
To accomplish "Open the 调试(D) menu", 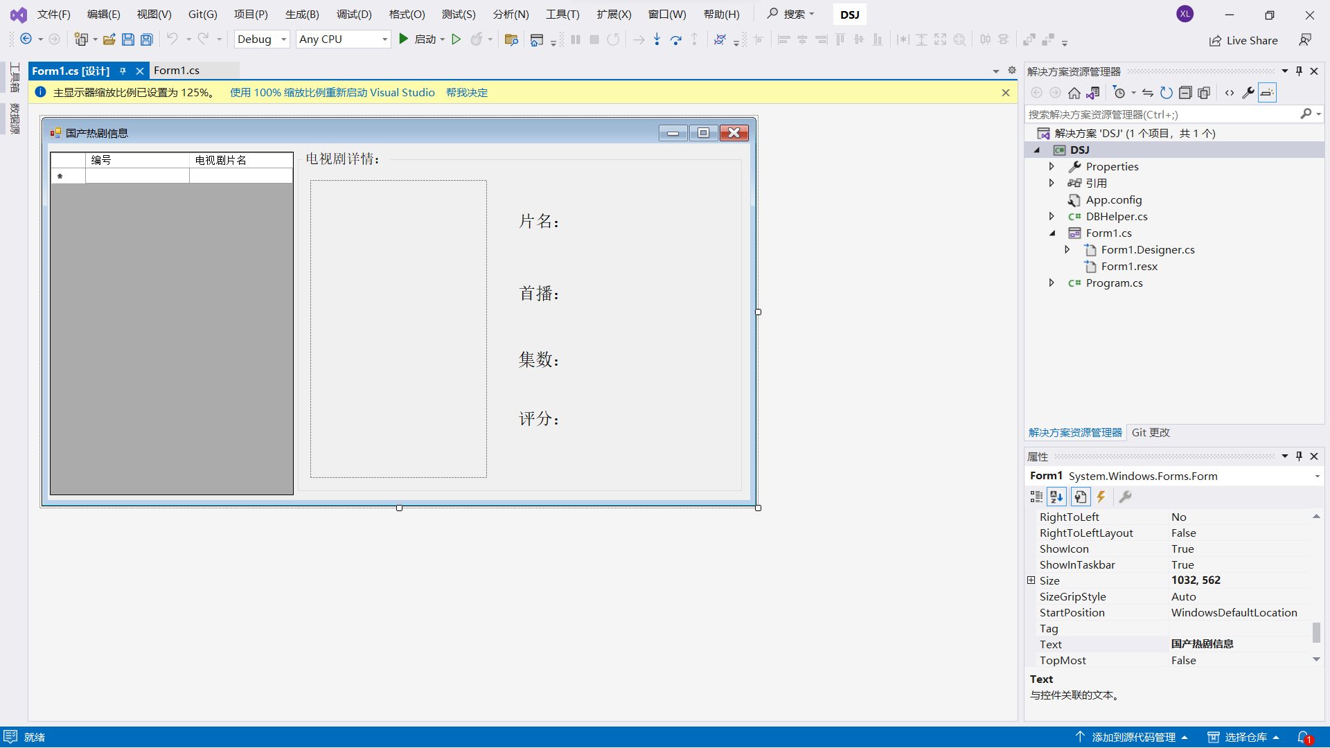I will click(x=354, y=15).
